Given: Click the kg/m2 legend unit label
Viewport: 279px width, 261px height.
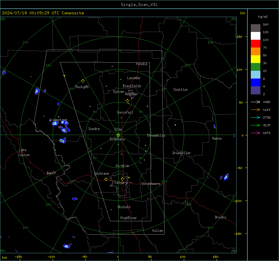Looking at the screenshot, I should tap(263, 17).
